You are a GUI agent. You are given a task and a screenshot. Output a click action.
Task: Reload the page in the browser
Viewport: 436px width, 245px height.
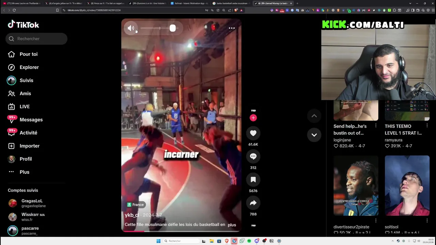(x=14, y=10)
